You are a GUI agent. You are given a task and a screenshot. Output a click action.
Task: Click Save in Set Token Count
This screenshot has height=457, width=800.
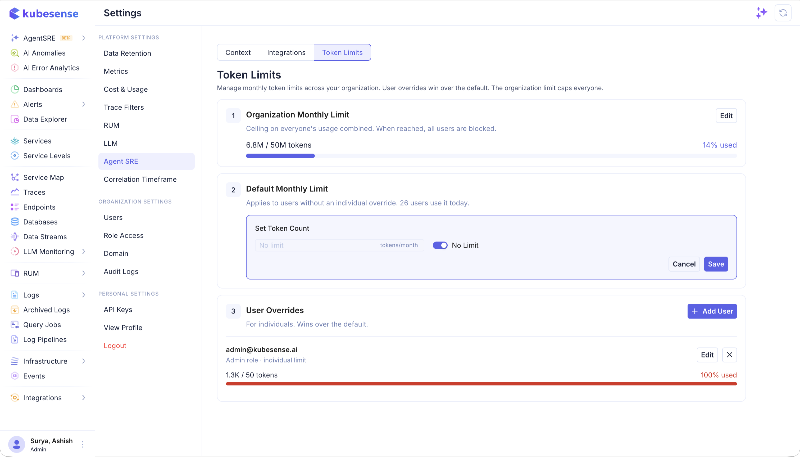tap(716, 264)
